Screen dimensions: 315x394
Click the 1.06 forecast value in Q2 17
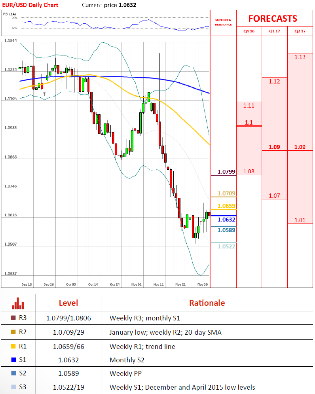300,220
